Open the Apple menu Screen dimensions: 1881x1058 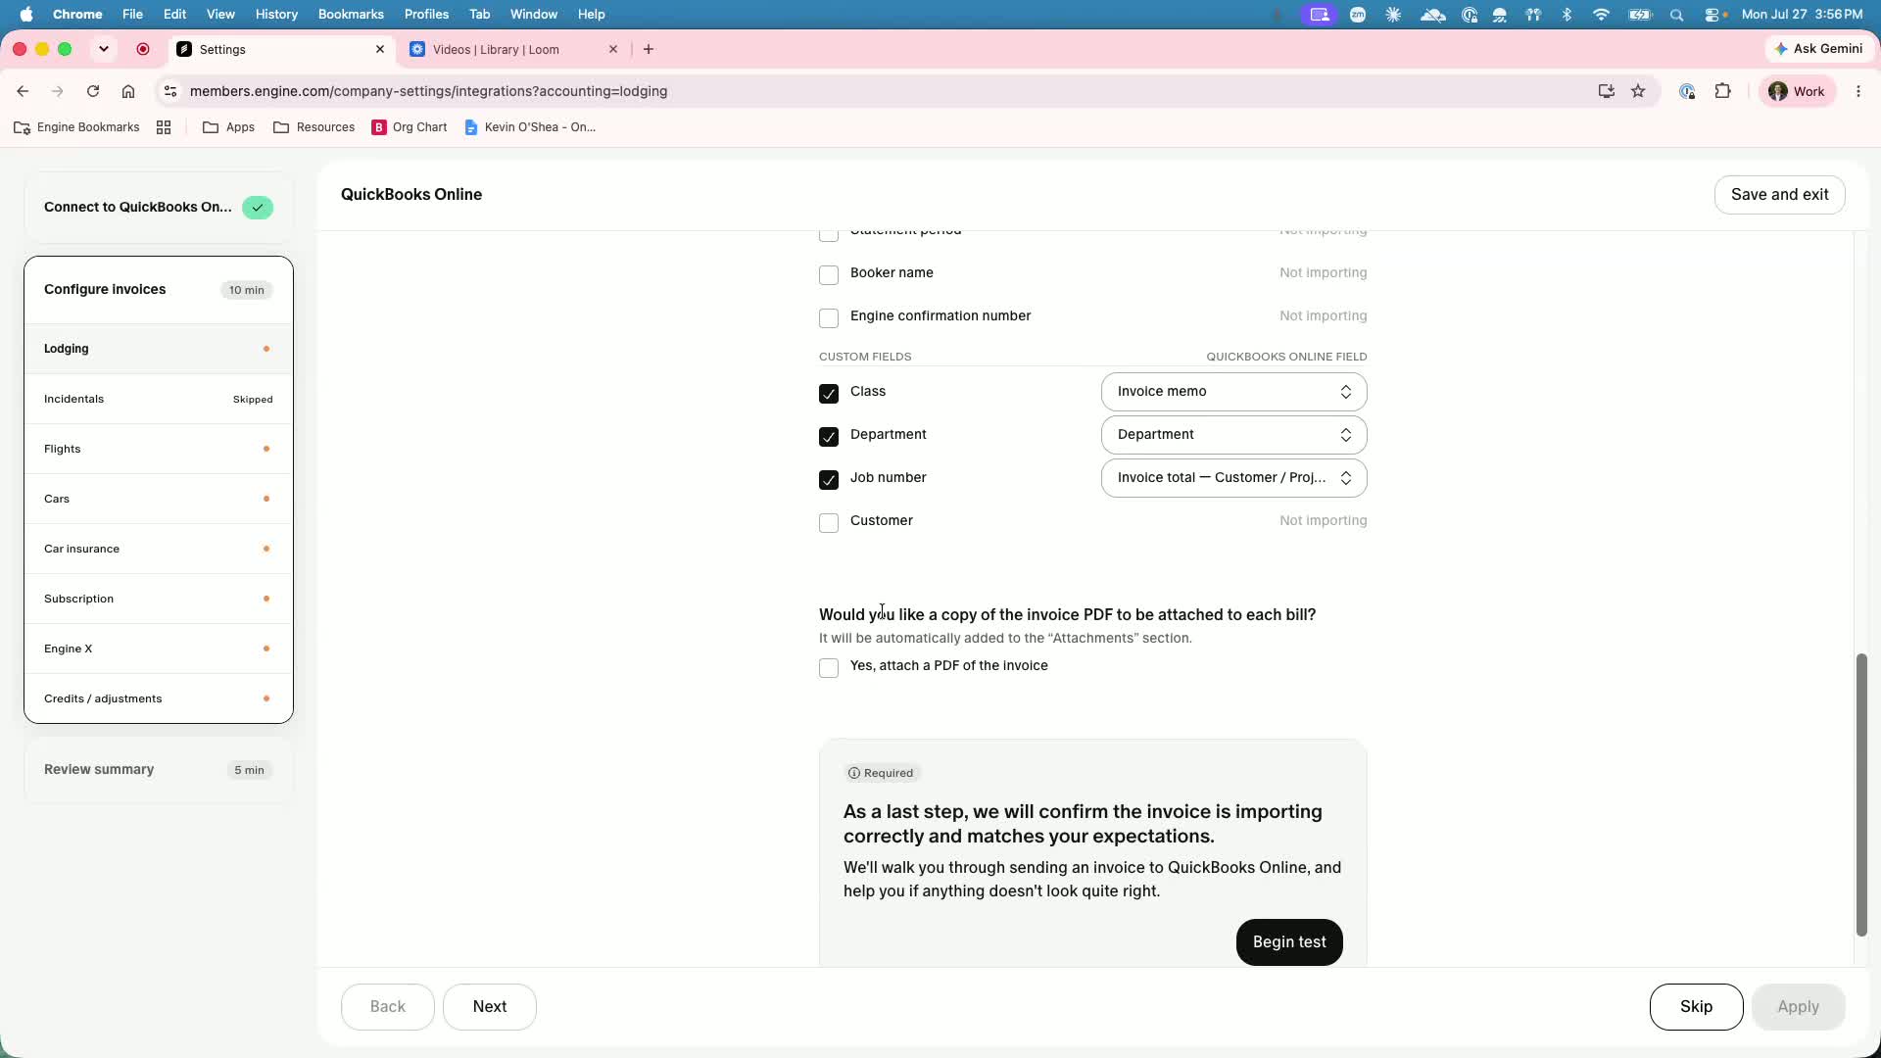26,14
